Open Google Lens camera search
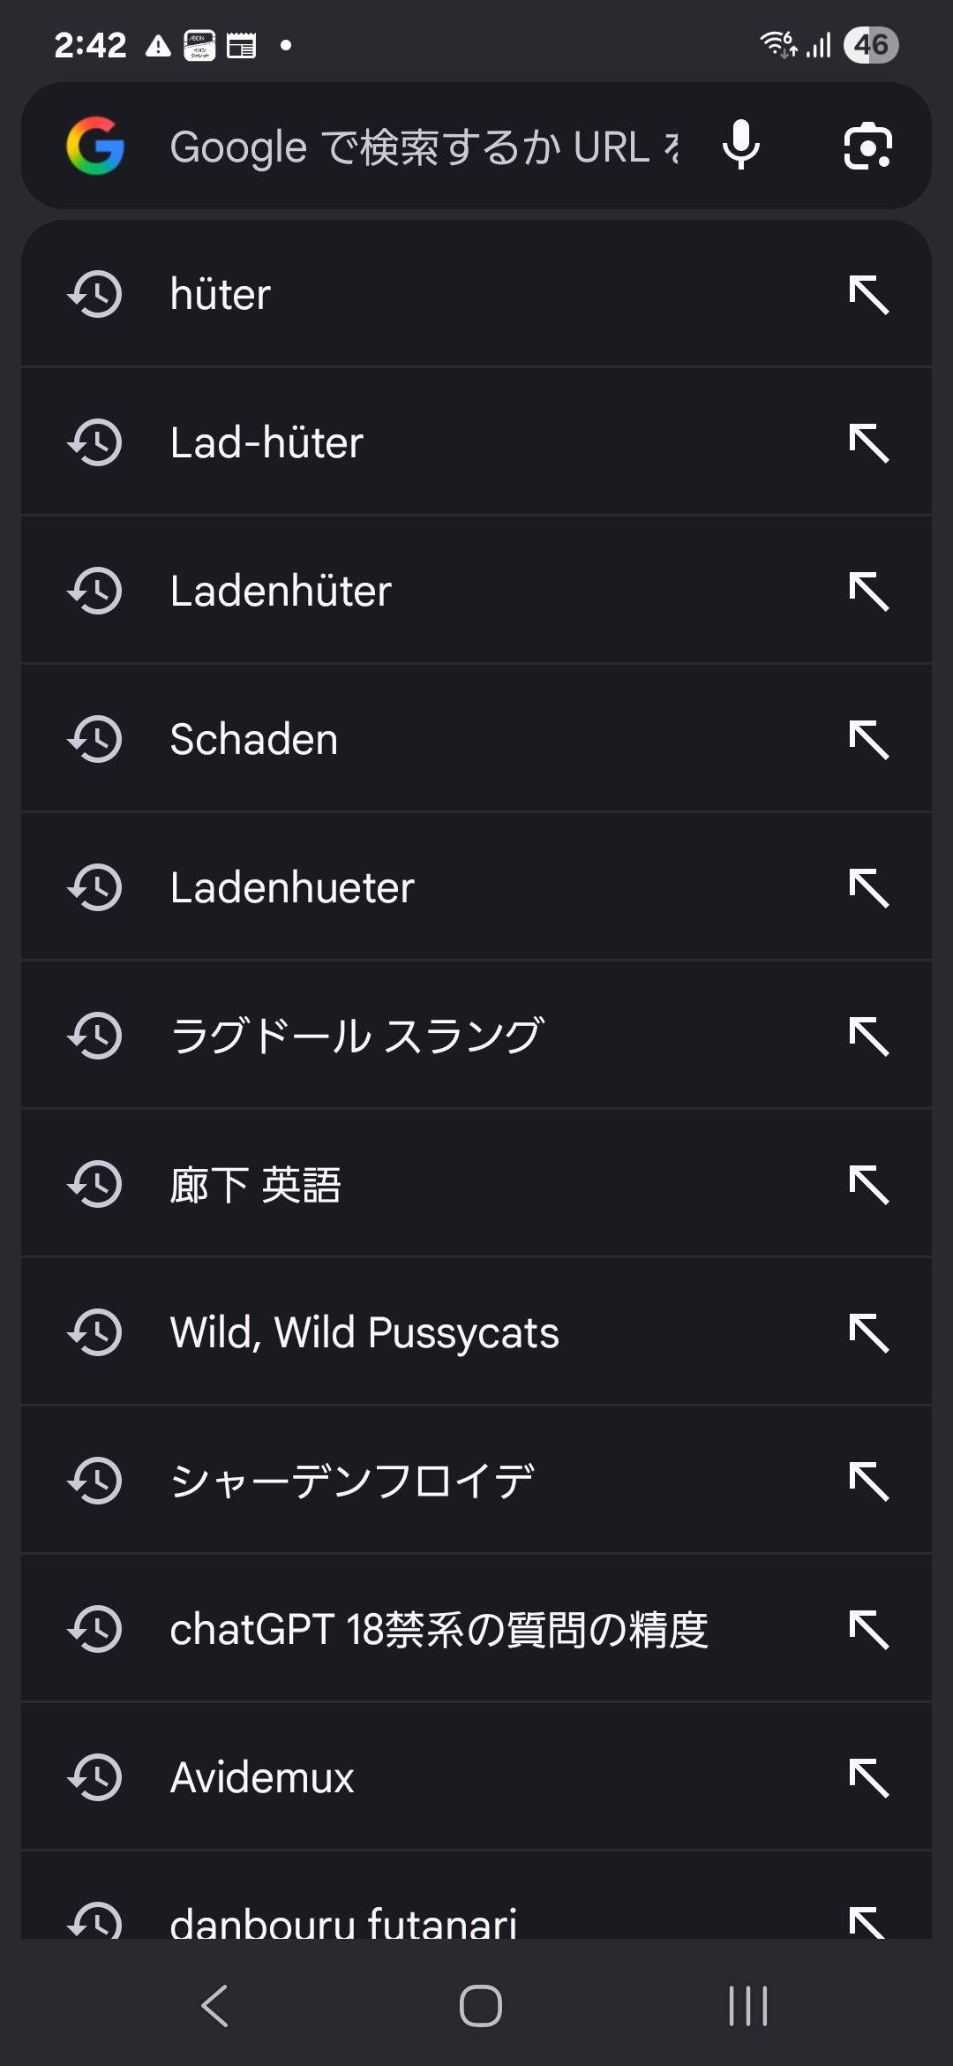Screen dimensions: 953x2066 click(x=867, y=146)
